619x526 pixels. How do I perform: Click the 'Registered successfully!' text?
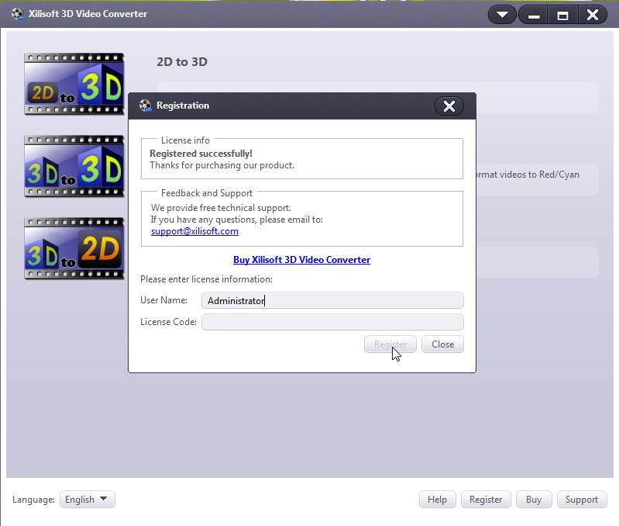[x=201, y=154]
